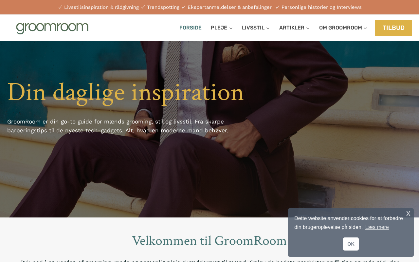Follow the Læs mere cookie link

[377, 227]
